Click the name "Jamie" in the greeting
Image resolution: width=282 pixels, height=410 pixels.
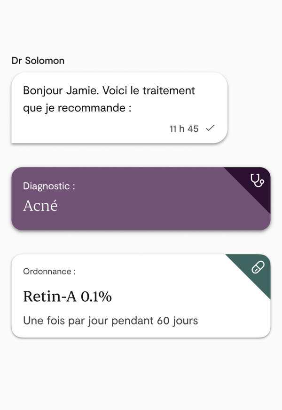[82, 90]
